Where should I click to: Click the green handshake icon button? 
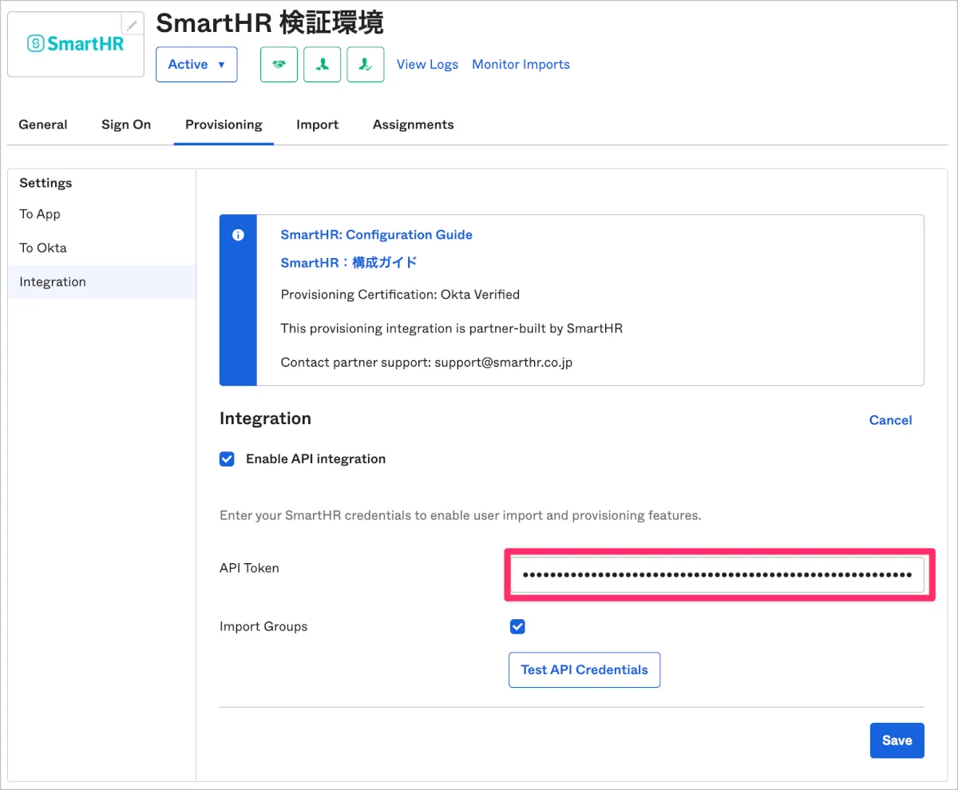pos(279,65)
